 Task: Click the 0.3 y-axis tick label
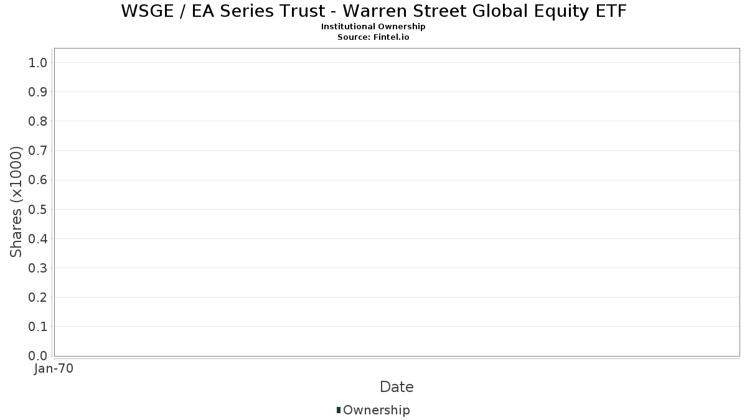pos(38,268)
